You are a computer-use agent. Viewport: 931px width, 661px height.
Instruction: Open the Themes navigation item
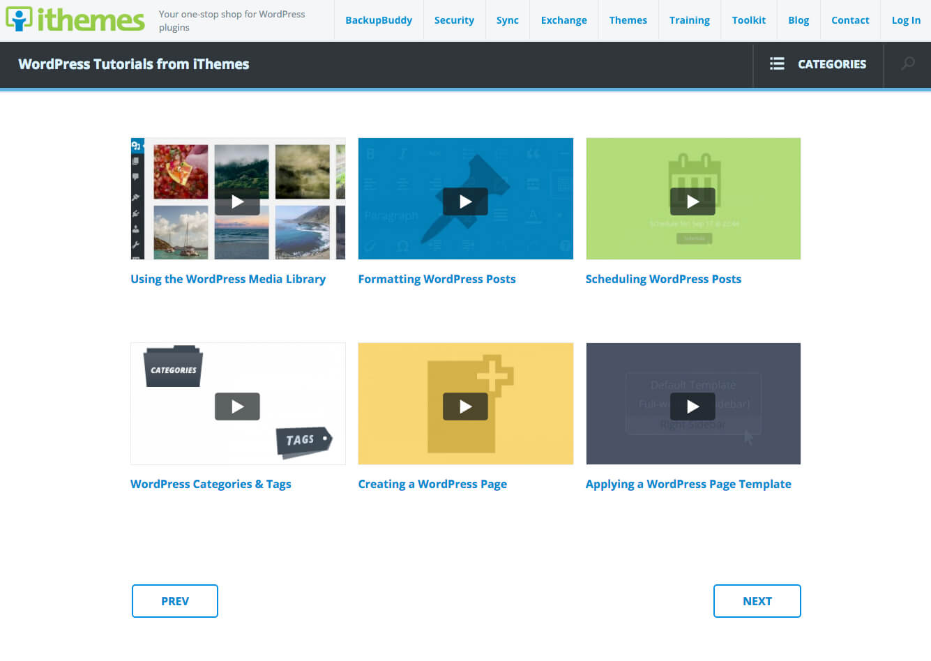pos(628,20)
